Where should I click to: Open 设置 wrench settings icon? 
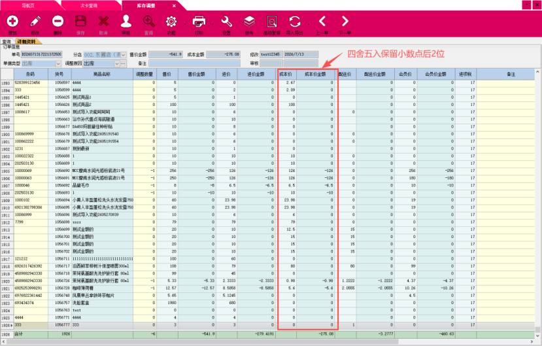tap(227, 22)
